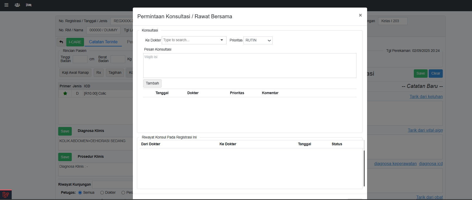472x200 pixels.
Task: Click the Pesan Konsultasi text area
Action: tap(250, 65)
